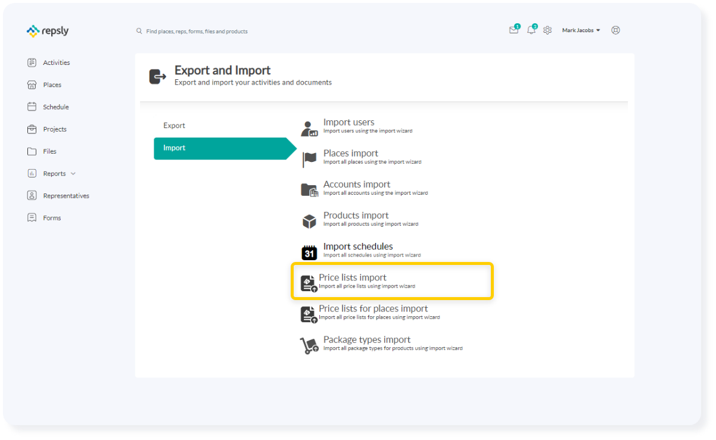Click the Package types import cart icon

coord(309,345)
